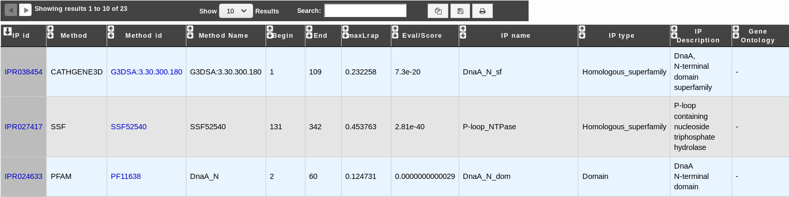Select the Eval/Score value 0.0000000000029
The height and width of the screenshot is (197, 789).
(425, 176)
